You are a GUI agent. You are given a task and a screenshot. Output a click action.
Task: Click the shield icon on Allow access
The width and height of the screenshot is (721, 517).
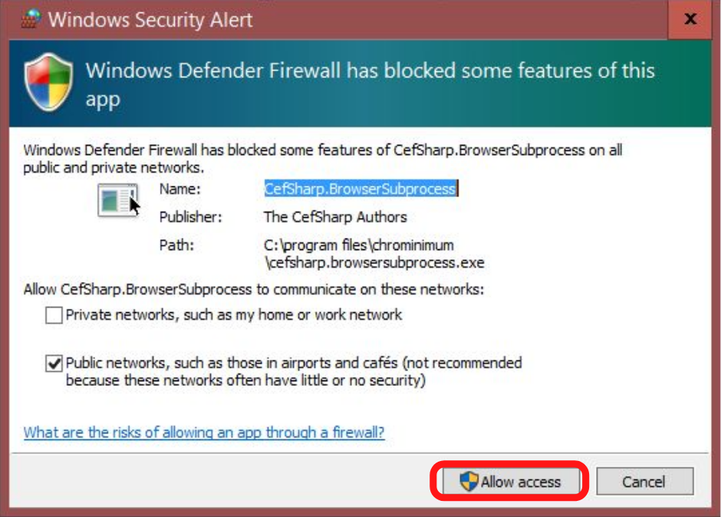pyautogui.click(x=469, y=482)
